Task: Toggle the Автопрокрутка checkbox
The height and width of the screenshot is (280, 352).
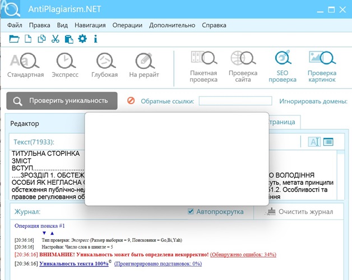Action: [191, 211]
